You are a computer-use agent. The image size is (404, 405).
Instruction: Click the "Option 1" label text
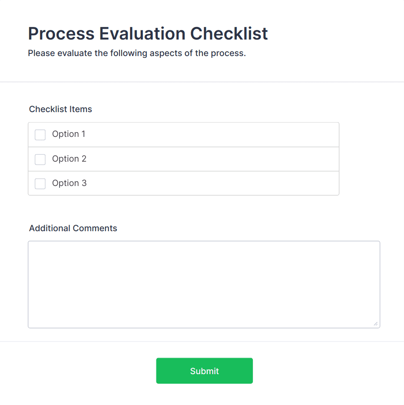(69, 134)
